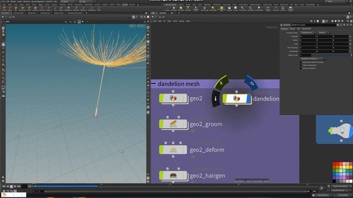The width and height of the screenshot is (353, 198).
Task: Pick the black swatch in the color palette
Action: point(334,181)
